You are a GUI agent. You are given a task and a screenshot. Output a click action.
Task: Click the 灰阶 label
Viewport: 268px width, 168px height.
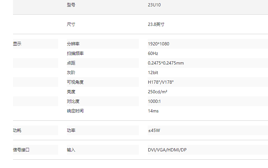coord(71,73)
